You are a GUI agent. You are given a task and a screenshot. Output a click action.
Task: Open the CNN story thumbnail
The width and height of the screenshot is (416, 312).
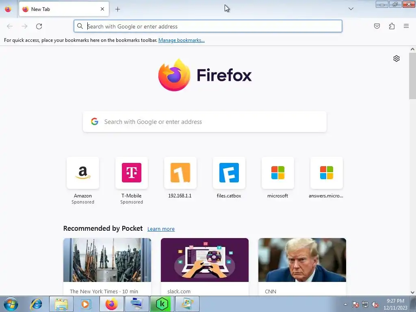click(x=302, y=260)
